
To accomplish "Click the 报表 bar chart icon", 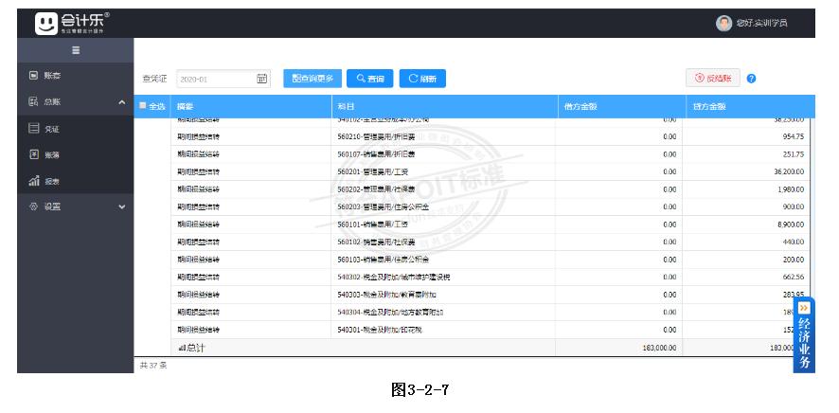I will (x=33, y=181).
